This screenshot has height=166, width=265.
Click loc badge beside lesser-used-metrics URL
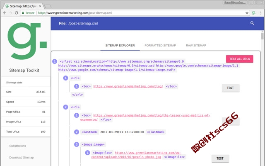tap(77, 115)
